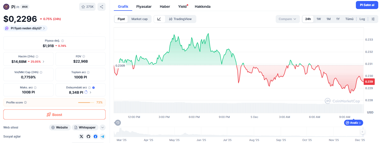This screenshot has height=143, width=380.
Task: Click the timeline range slider handle
Action: click(x=362, y=132)
